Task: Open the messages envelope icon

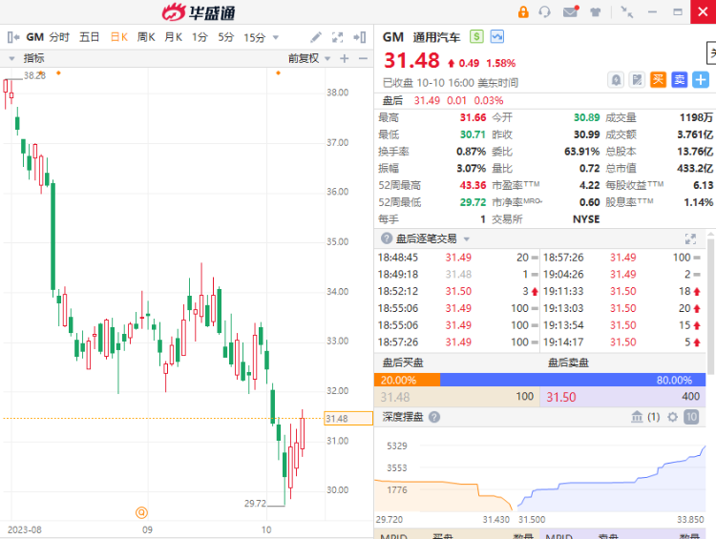Action: coord(571,11)
